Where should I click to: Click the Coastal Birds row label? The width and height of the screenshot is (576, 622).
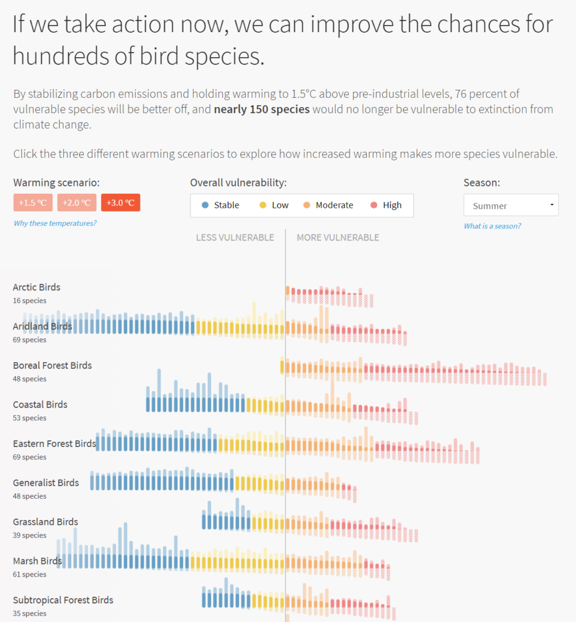click(40, 405)
